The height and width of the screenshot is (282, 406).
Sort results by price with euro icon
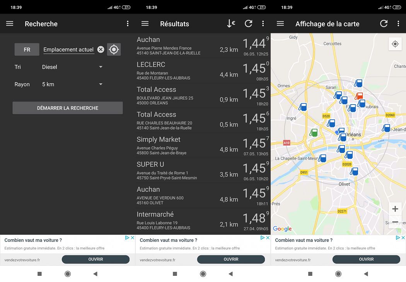coord(231,24)
